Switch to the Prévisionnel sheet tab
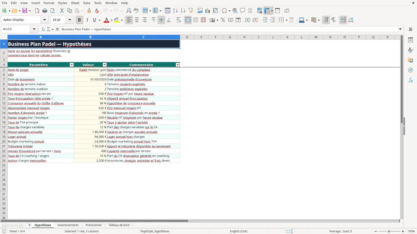The image size is (417, 234). coord(93,225)
